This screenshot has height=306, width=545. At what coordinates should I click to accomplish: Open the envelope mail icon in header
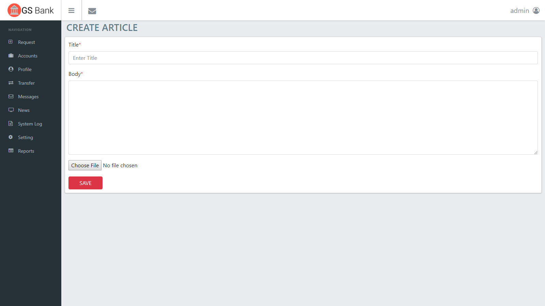[x=92, y=11]
